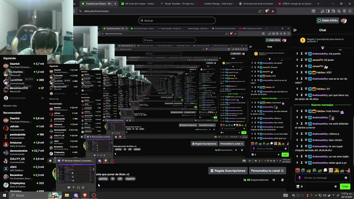The image size is (354, 199).
Task: Open the Brave music playlist icon
Action: pos(322,11)
